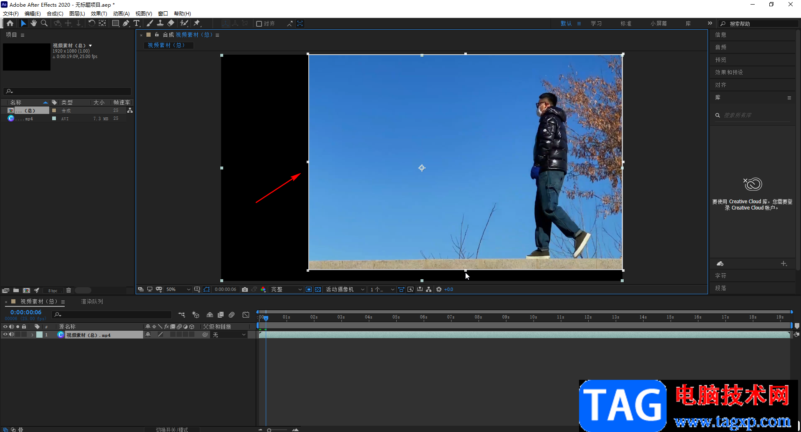Image resolution: width=801 pixels, height=432 pixels.
Task: Toggle transparency grid in viewer
Action: pos(318,289)
